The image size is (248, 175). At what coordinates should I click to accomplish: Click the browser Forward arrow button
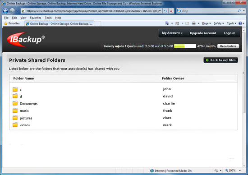click(x=12, y=11)
